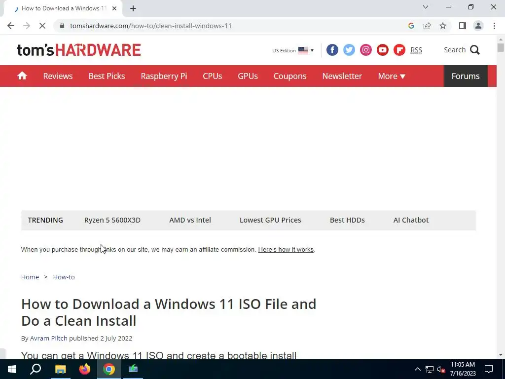Image resolution: width=505 pixels, height=379 pixels.
Task: Go to home via house icon
Action: click(x=22, y=76)
